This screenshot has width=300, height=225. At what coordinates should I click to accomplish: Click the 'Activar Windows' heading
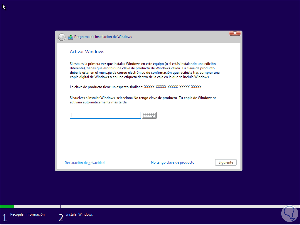tap(87, 51)
